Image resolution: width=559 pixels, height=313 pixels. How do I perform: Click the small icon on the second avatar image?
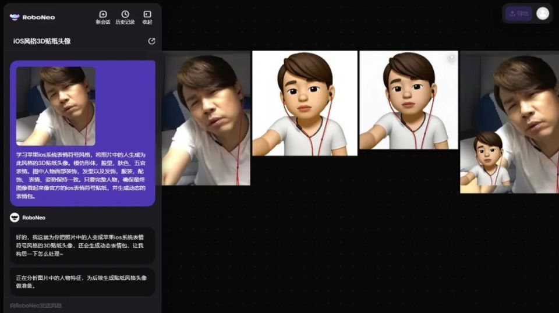(451, 58)
